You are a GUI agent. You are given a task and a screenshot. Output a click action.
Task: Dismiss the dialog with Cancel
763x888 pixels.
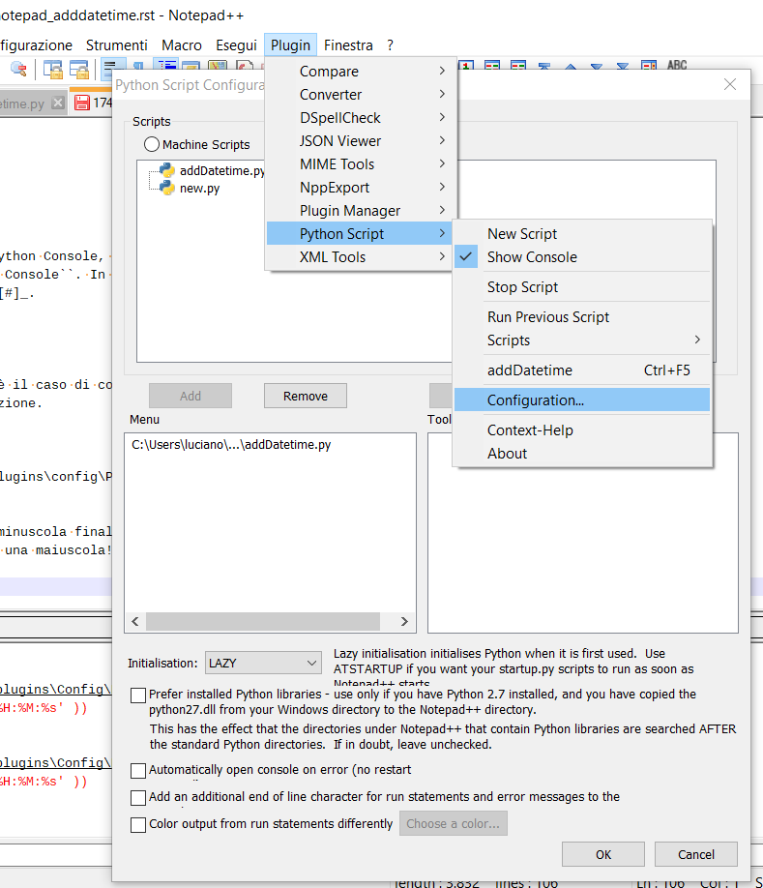696,854
